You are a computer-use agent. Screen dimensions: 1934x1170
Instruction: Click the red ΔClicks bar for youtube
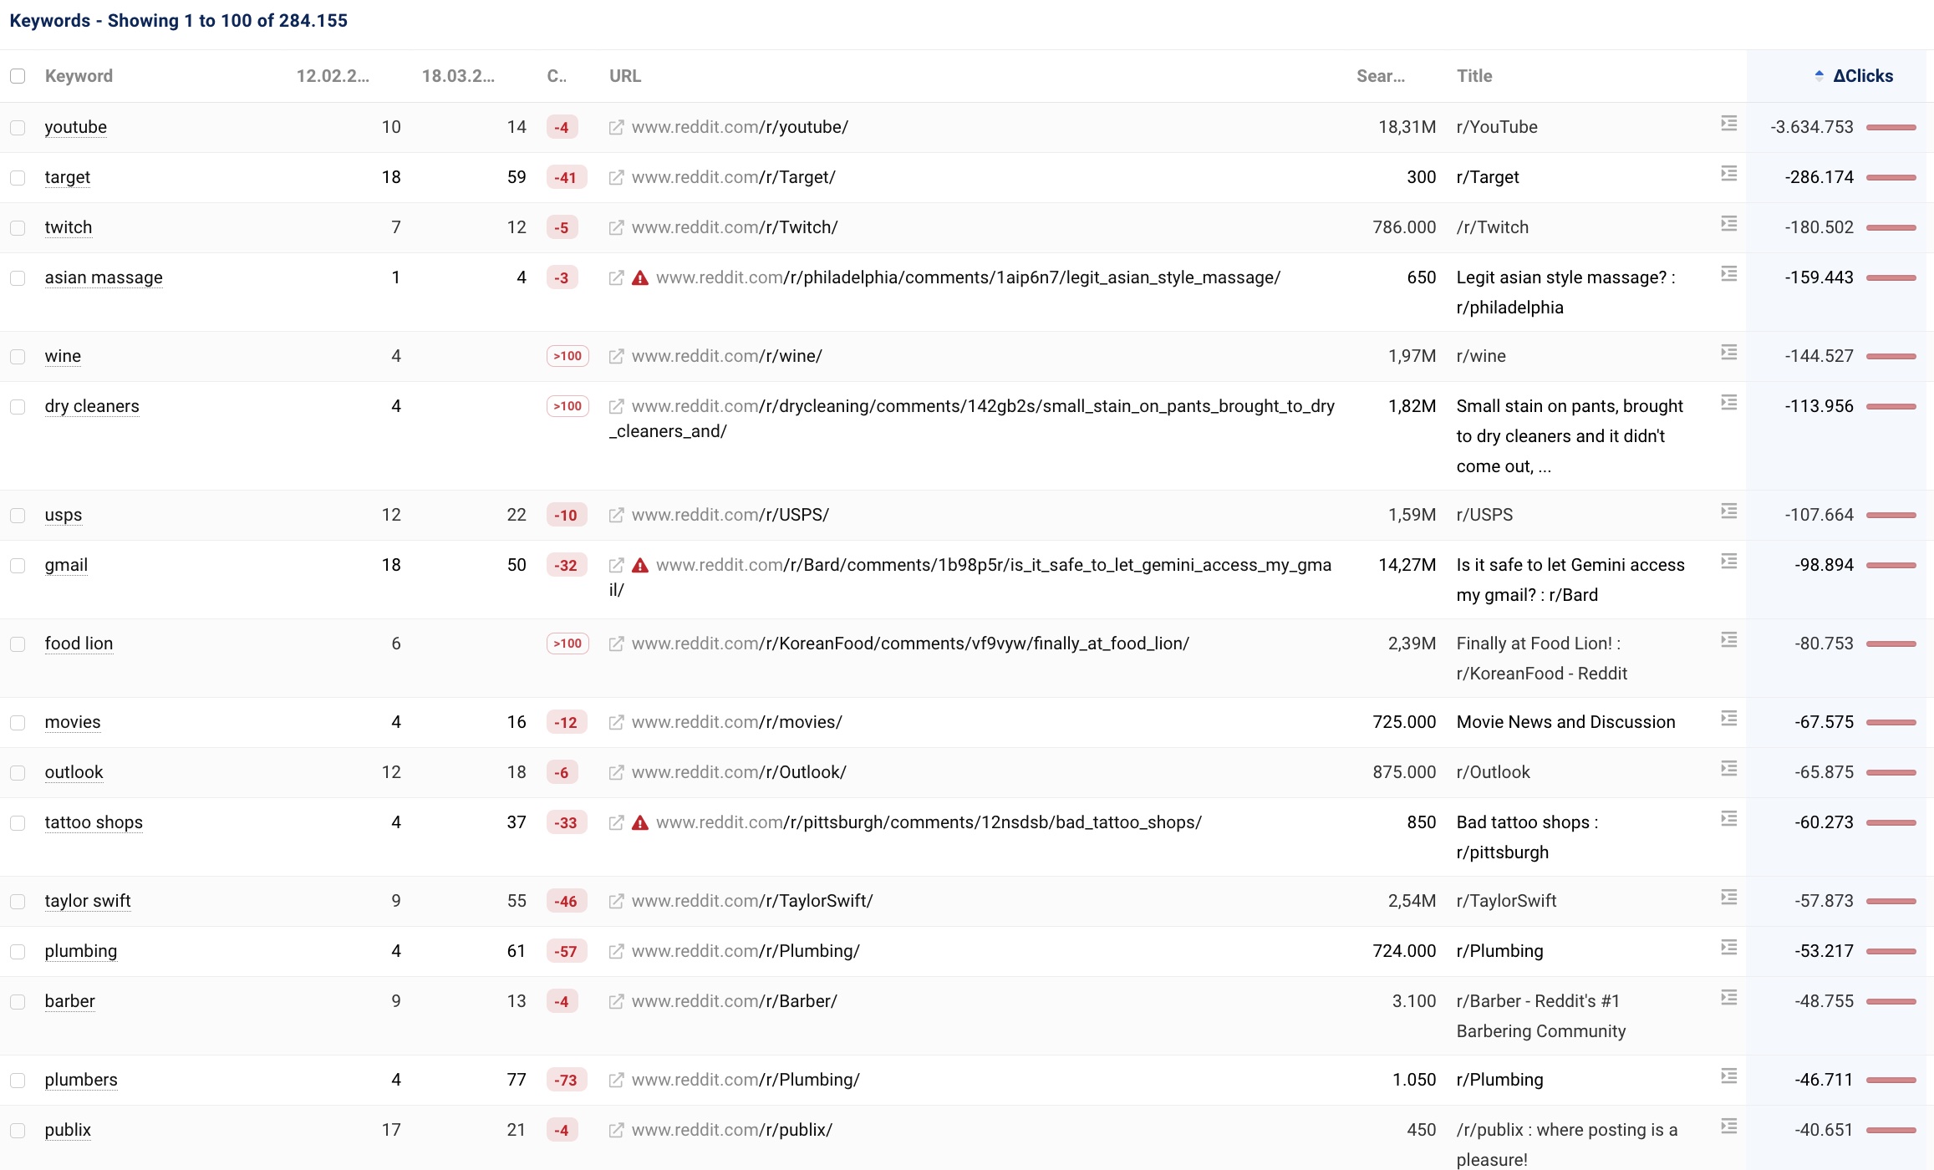point(1891,128)
